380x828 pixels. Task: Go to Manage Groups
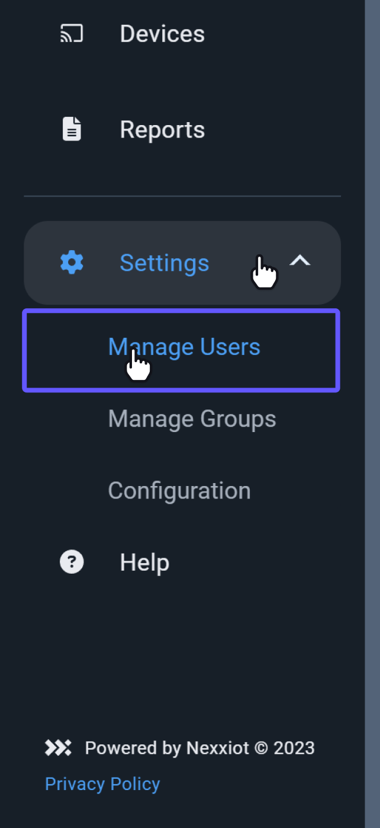(x=192, y=419)
